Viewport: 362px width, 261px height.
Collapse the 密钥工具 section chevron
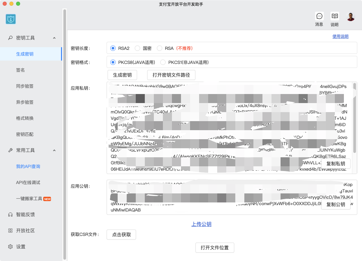54,38
